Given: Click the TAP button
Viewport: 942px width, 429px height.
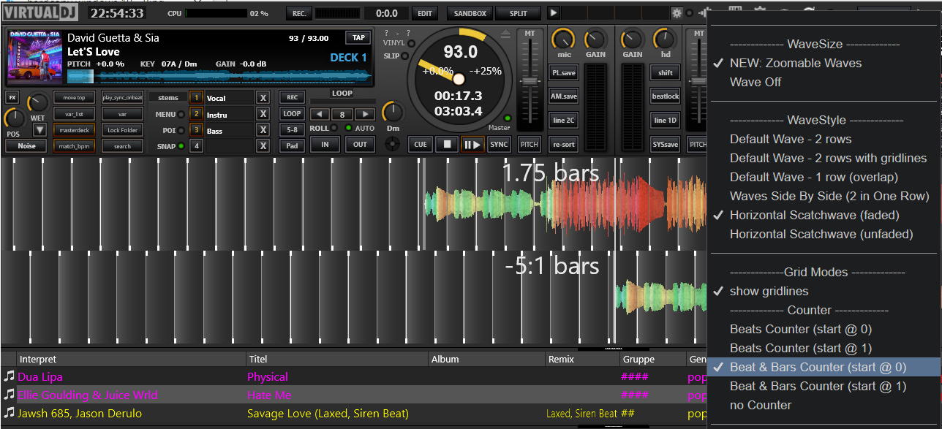Looking at the screenshot, I should pos(358,38).
